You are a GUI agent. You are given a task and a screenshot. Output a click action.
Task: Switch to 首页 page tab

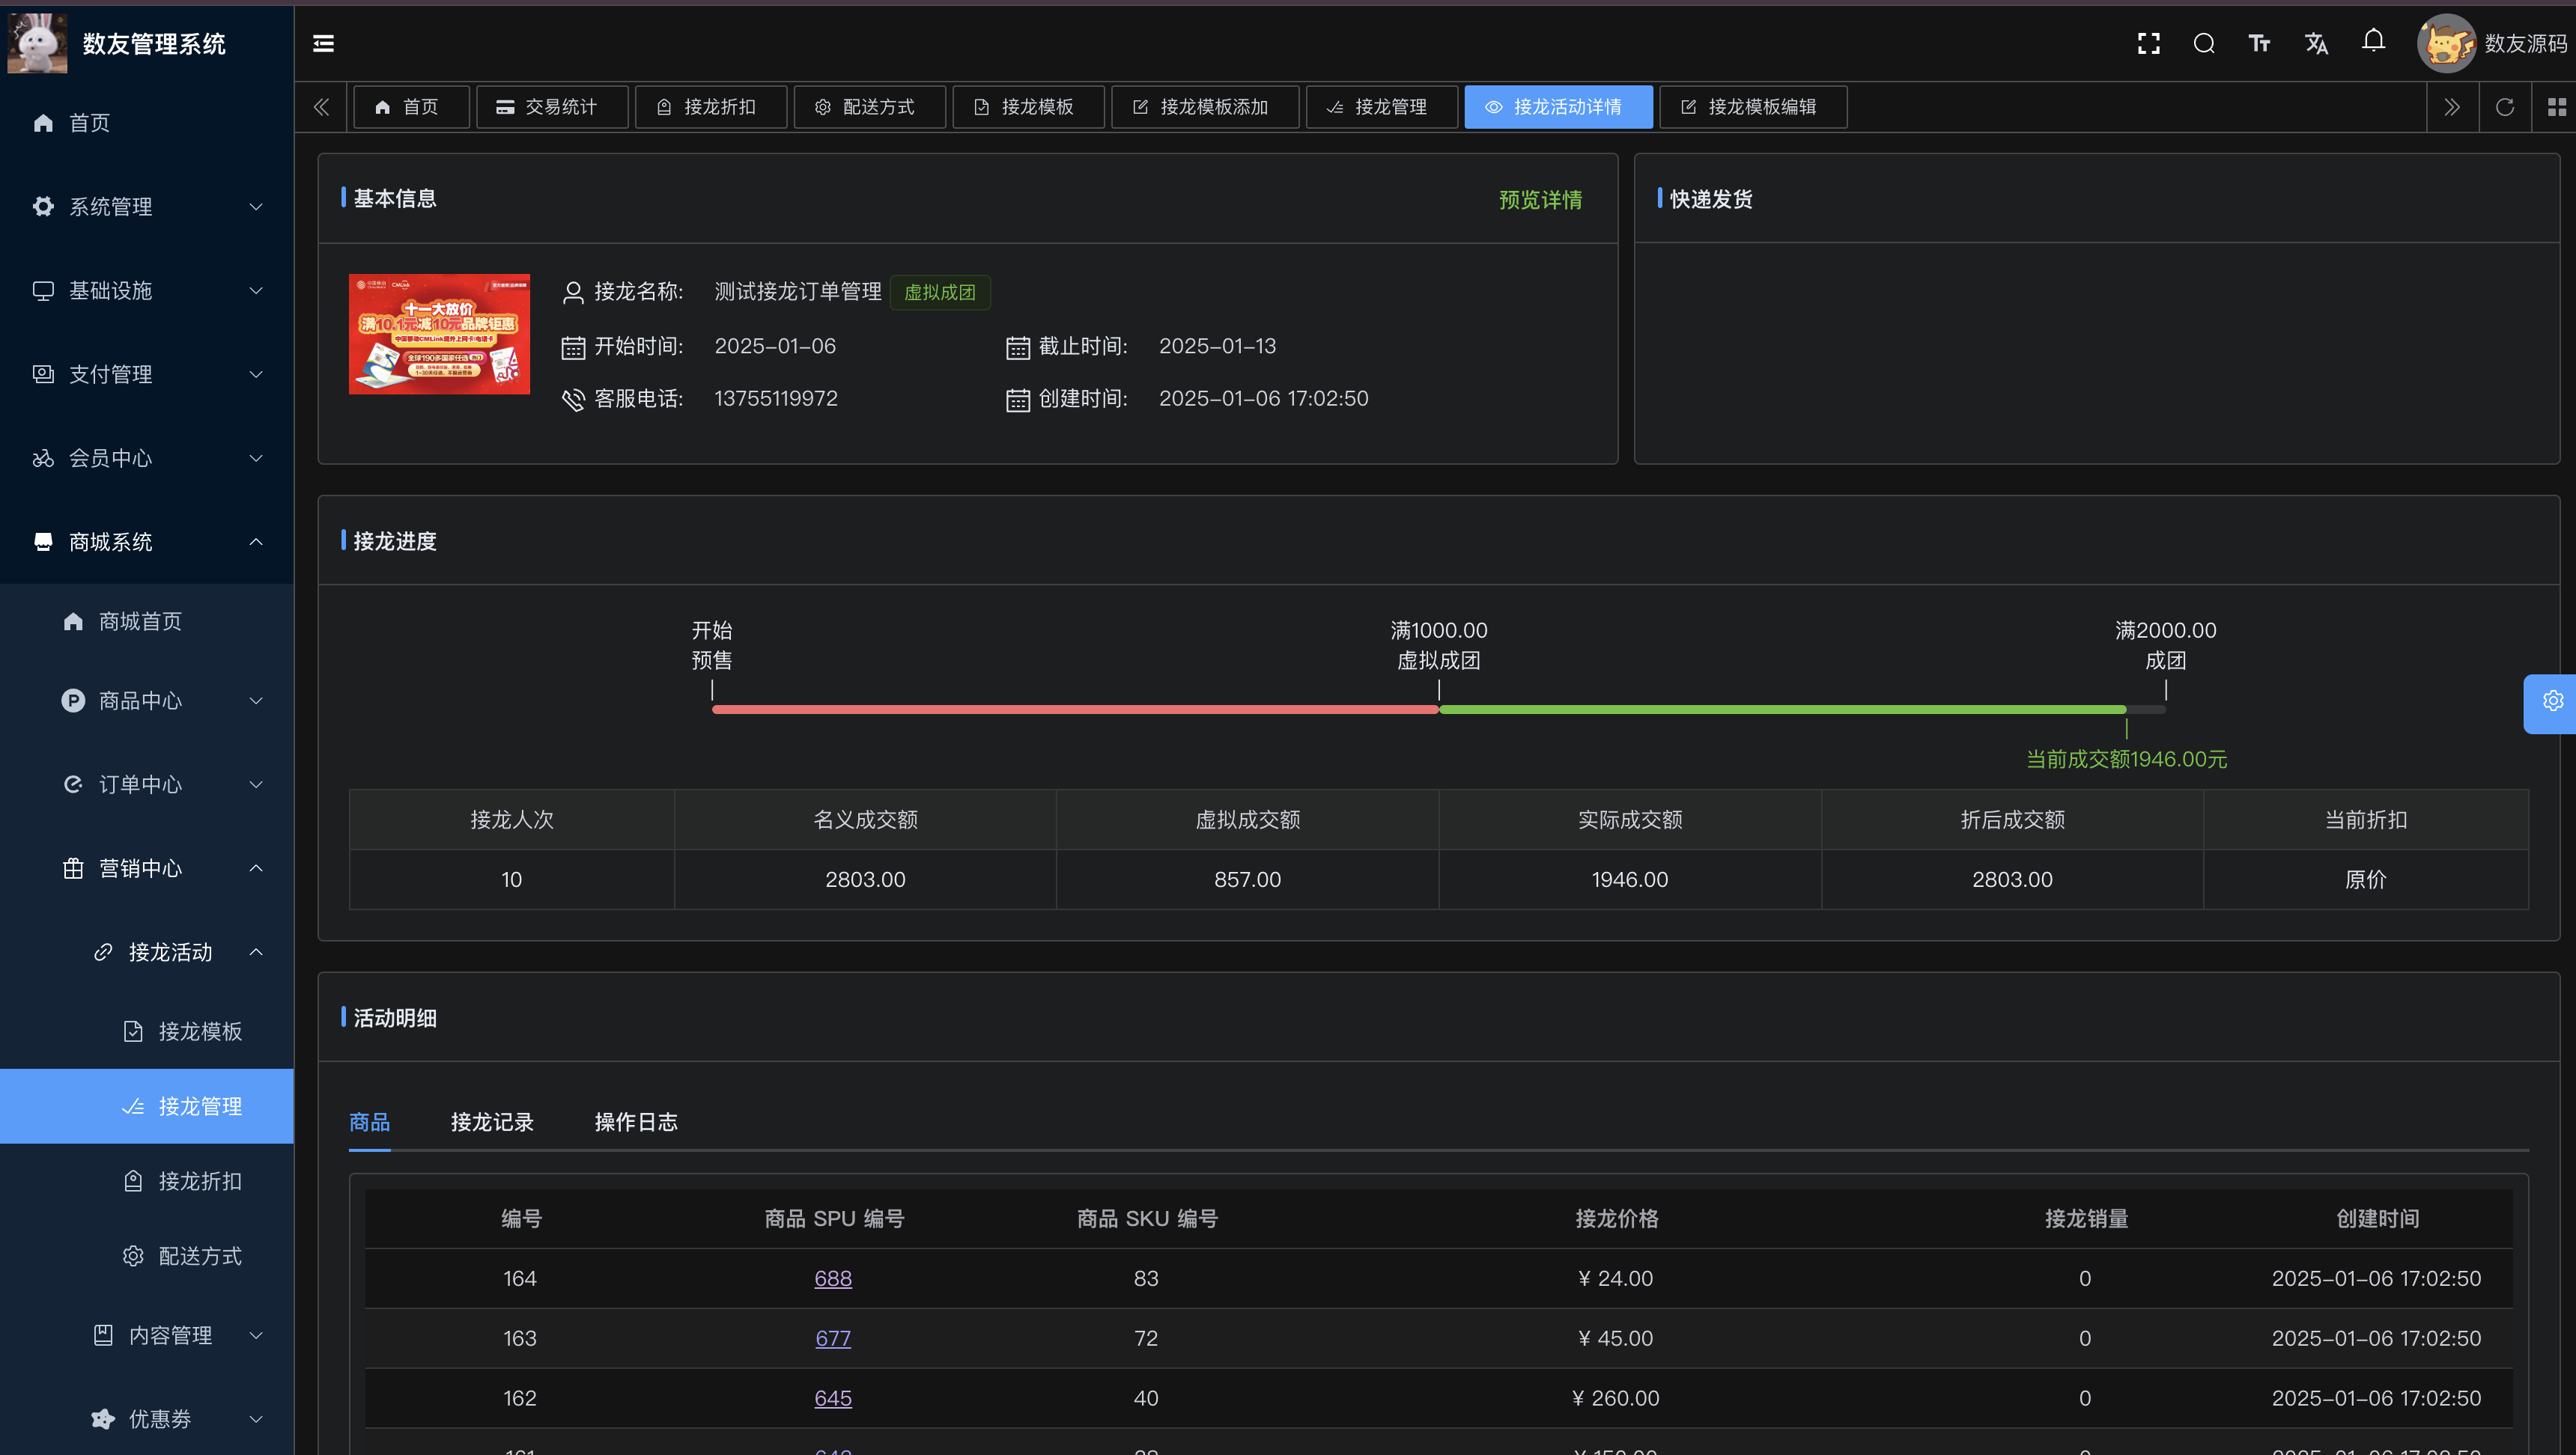click(410, 107)
